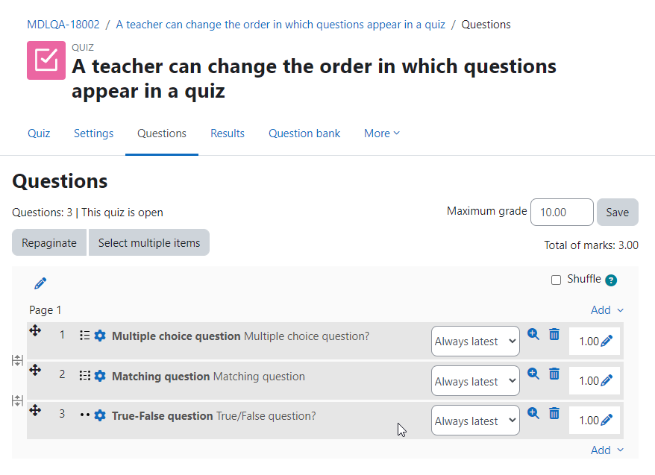Preview the Multiple choice question
This screenshot has width=655, height=475.
533,334
